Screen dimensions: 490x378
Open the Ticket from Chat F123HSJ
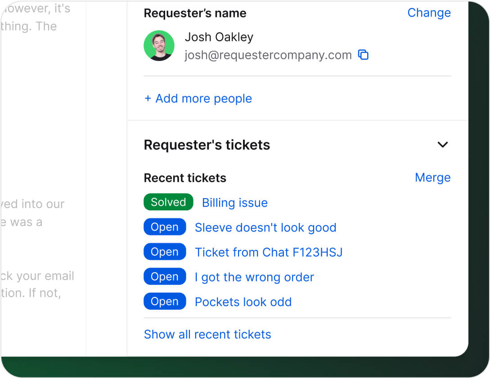[x=269, y=252]
